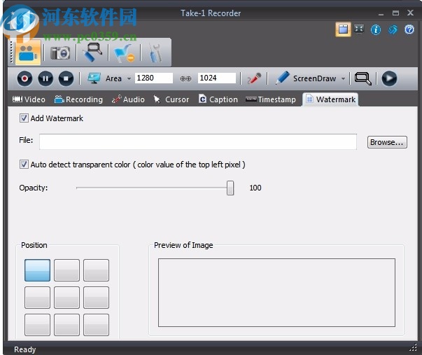Switch to the Caption tab
The height and width of the screenshot is (355, 422).
(x=218, y=99)
